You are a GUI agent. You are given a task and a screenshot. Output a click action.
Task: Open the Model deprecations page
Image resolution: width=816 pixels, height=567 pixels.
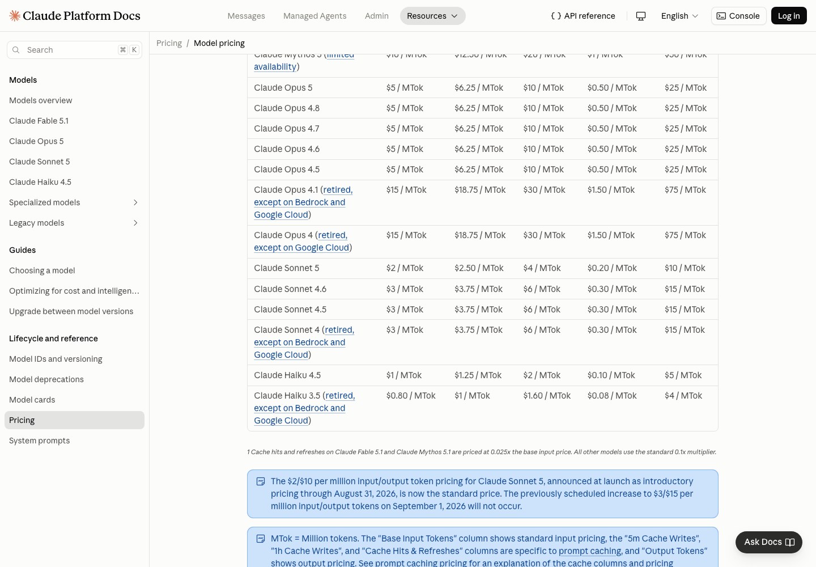tap(74, 379)
